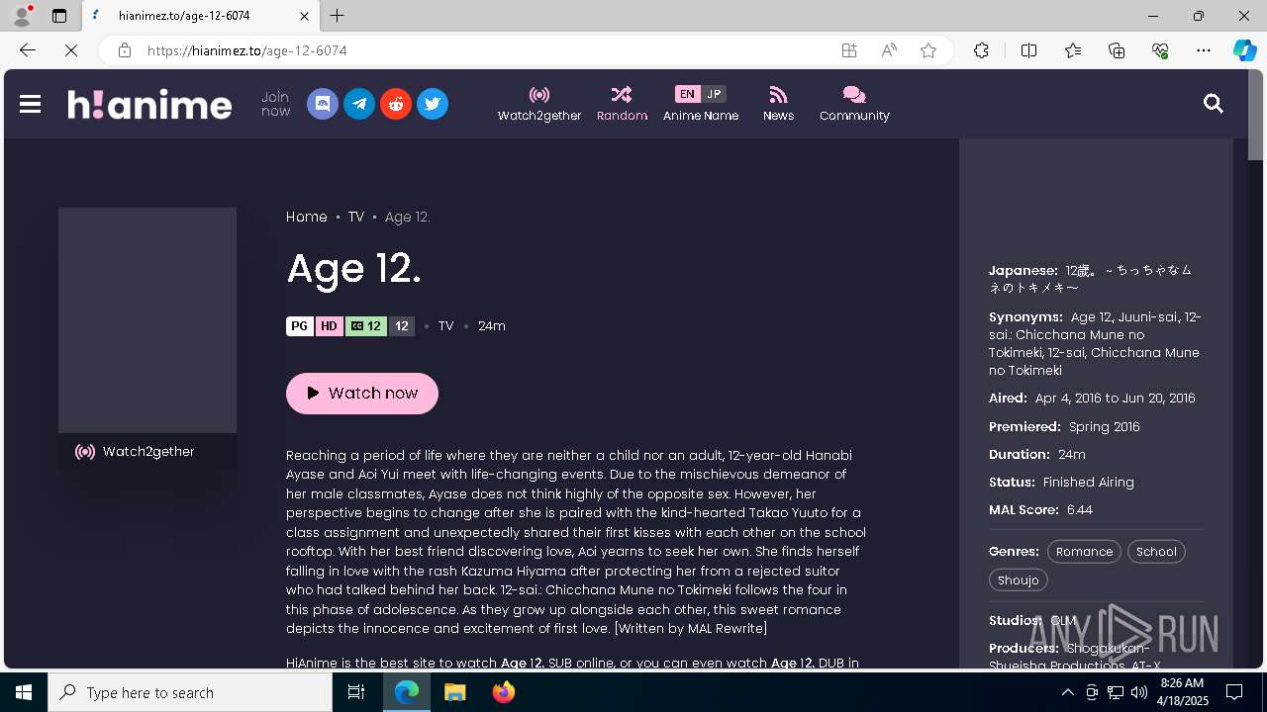The height and width of the screenshot is (712, 1267).
Task: Open the Windows Start menu
Action: tap(24, 692)
